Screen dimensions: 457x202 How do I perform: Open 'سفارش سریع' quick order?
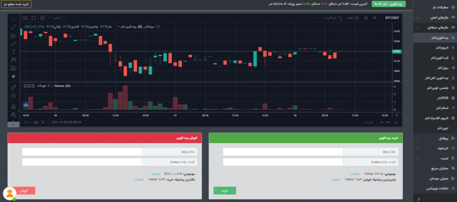point(435,169)
